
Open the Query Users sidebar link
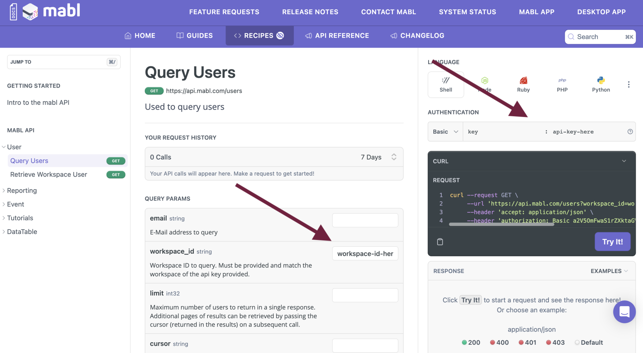pos(29,161)
